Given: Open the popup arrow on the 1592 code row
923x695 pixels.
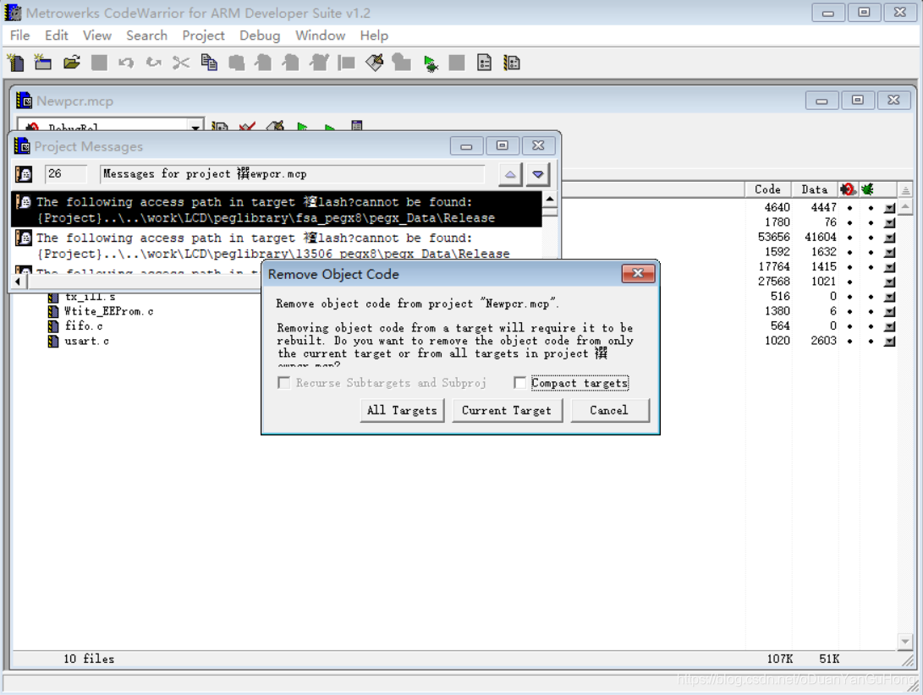Looking at the screenshot, I should coord(889,253).
